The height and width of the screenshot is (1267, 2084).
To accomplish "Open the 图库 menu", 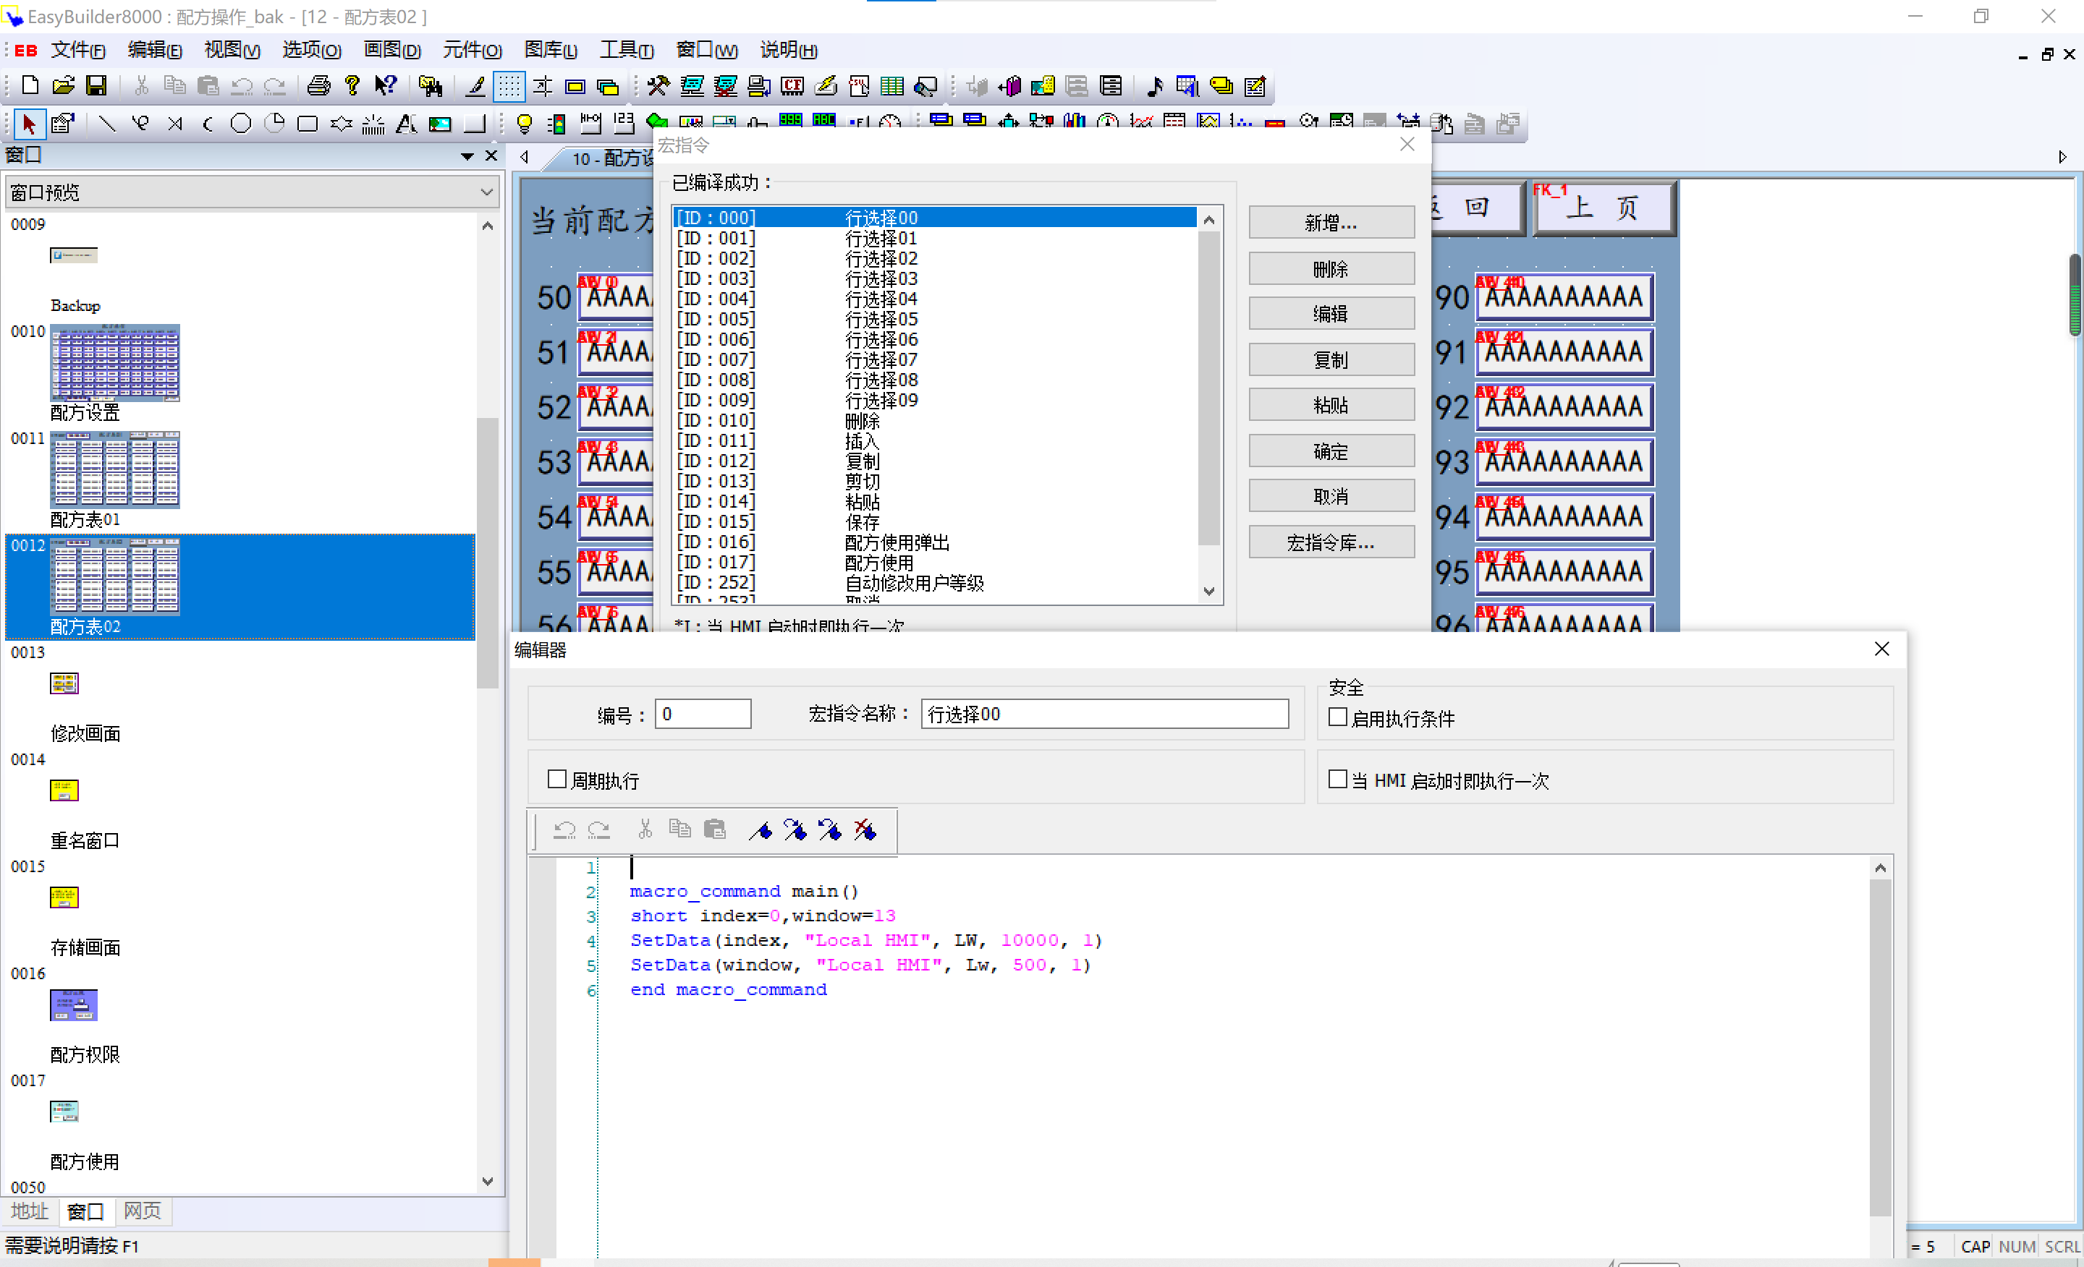I will [550, 50].
